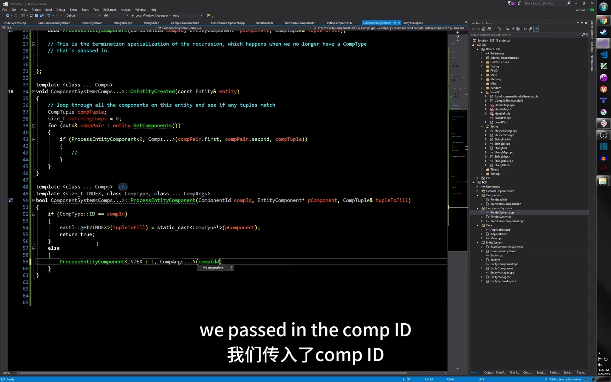Open the Debug configuration dropdown
611x382 pixels.
coord(83,16)
